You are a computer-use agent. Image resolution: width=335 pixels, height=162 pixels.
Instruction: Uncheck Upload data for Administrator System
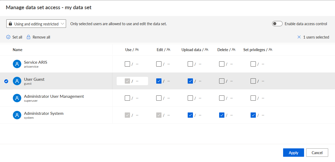[190, 115]
